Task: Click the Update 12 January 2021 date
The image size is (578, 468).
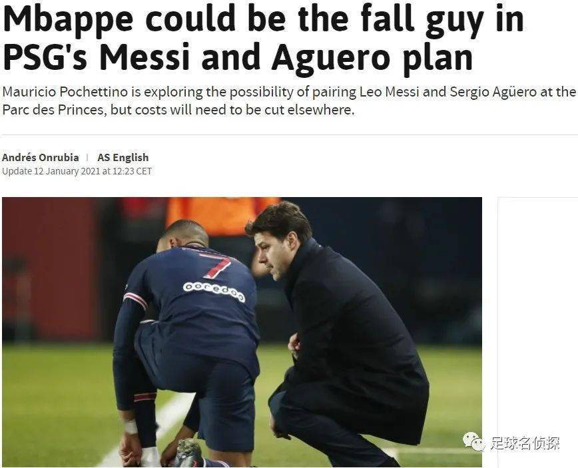Action: coord(51,171)
